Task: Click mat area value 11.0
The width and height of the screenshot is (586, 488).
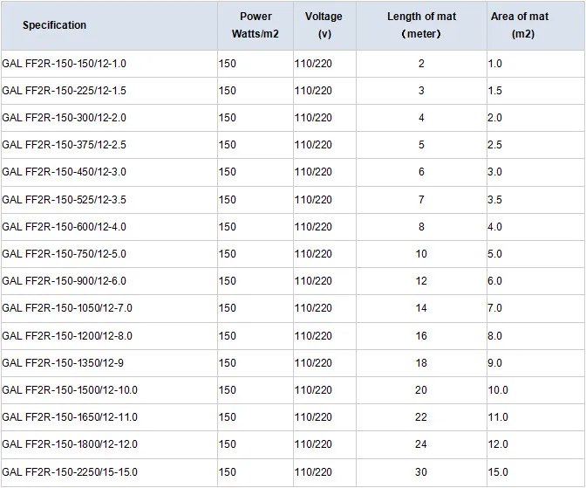Action: (x=498, y=417)
